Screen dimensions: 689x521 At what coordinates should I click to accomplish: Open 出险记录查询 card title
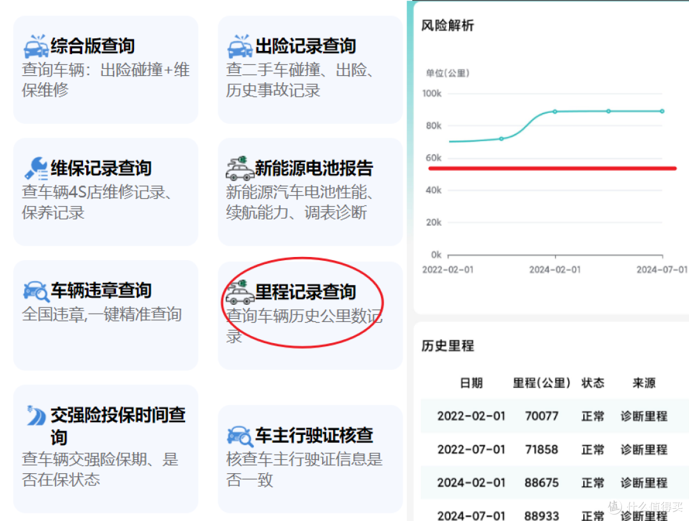(x=306, y=46)
